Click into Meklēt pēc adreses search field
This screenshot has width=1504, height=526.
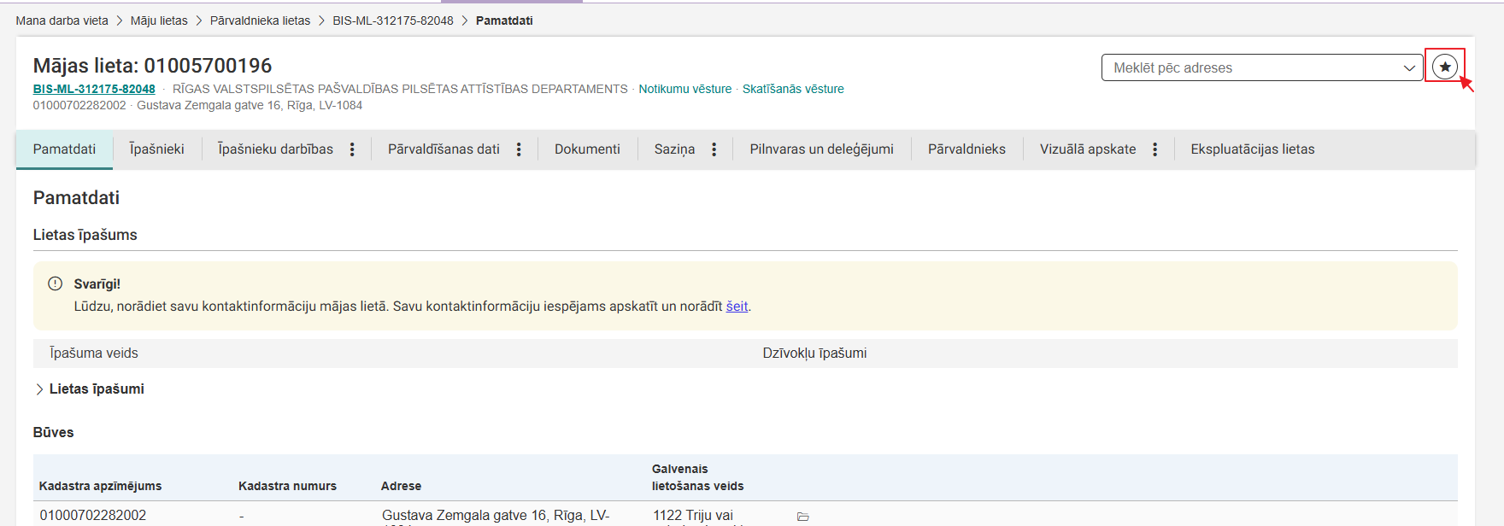[1248, 68]
